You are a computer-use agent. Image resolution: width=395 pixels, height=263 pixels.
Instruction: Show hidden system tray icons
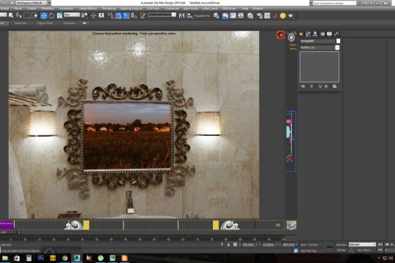(x=379, y=258)
